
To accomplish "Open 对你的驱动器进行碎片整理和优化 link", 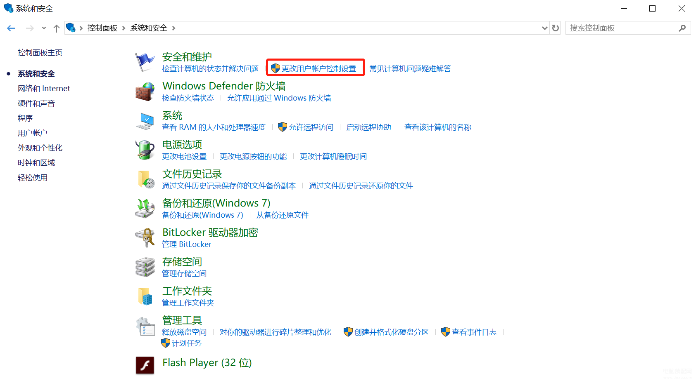I will [x=276, y=332].
